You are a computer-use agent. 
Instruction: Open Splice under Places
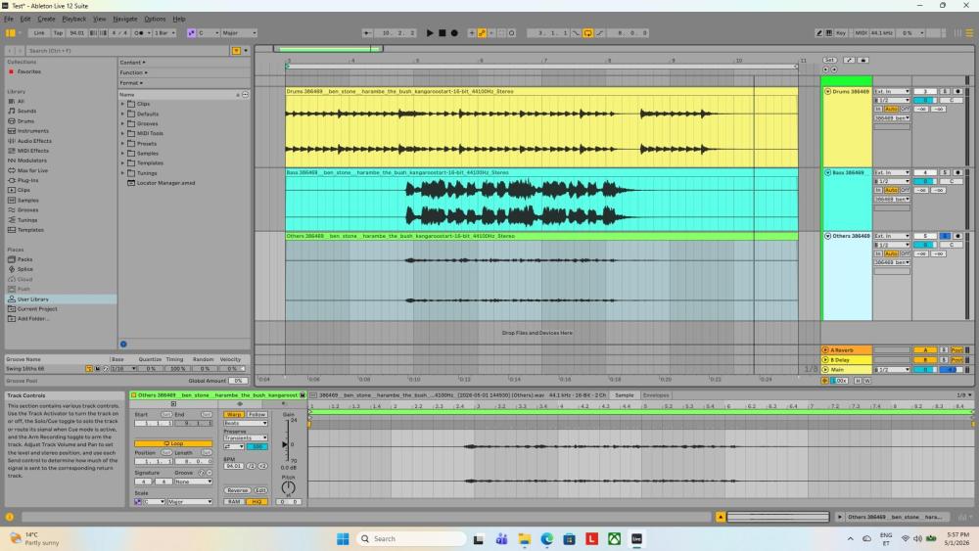point(25,269)
